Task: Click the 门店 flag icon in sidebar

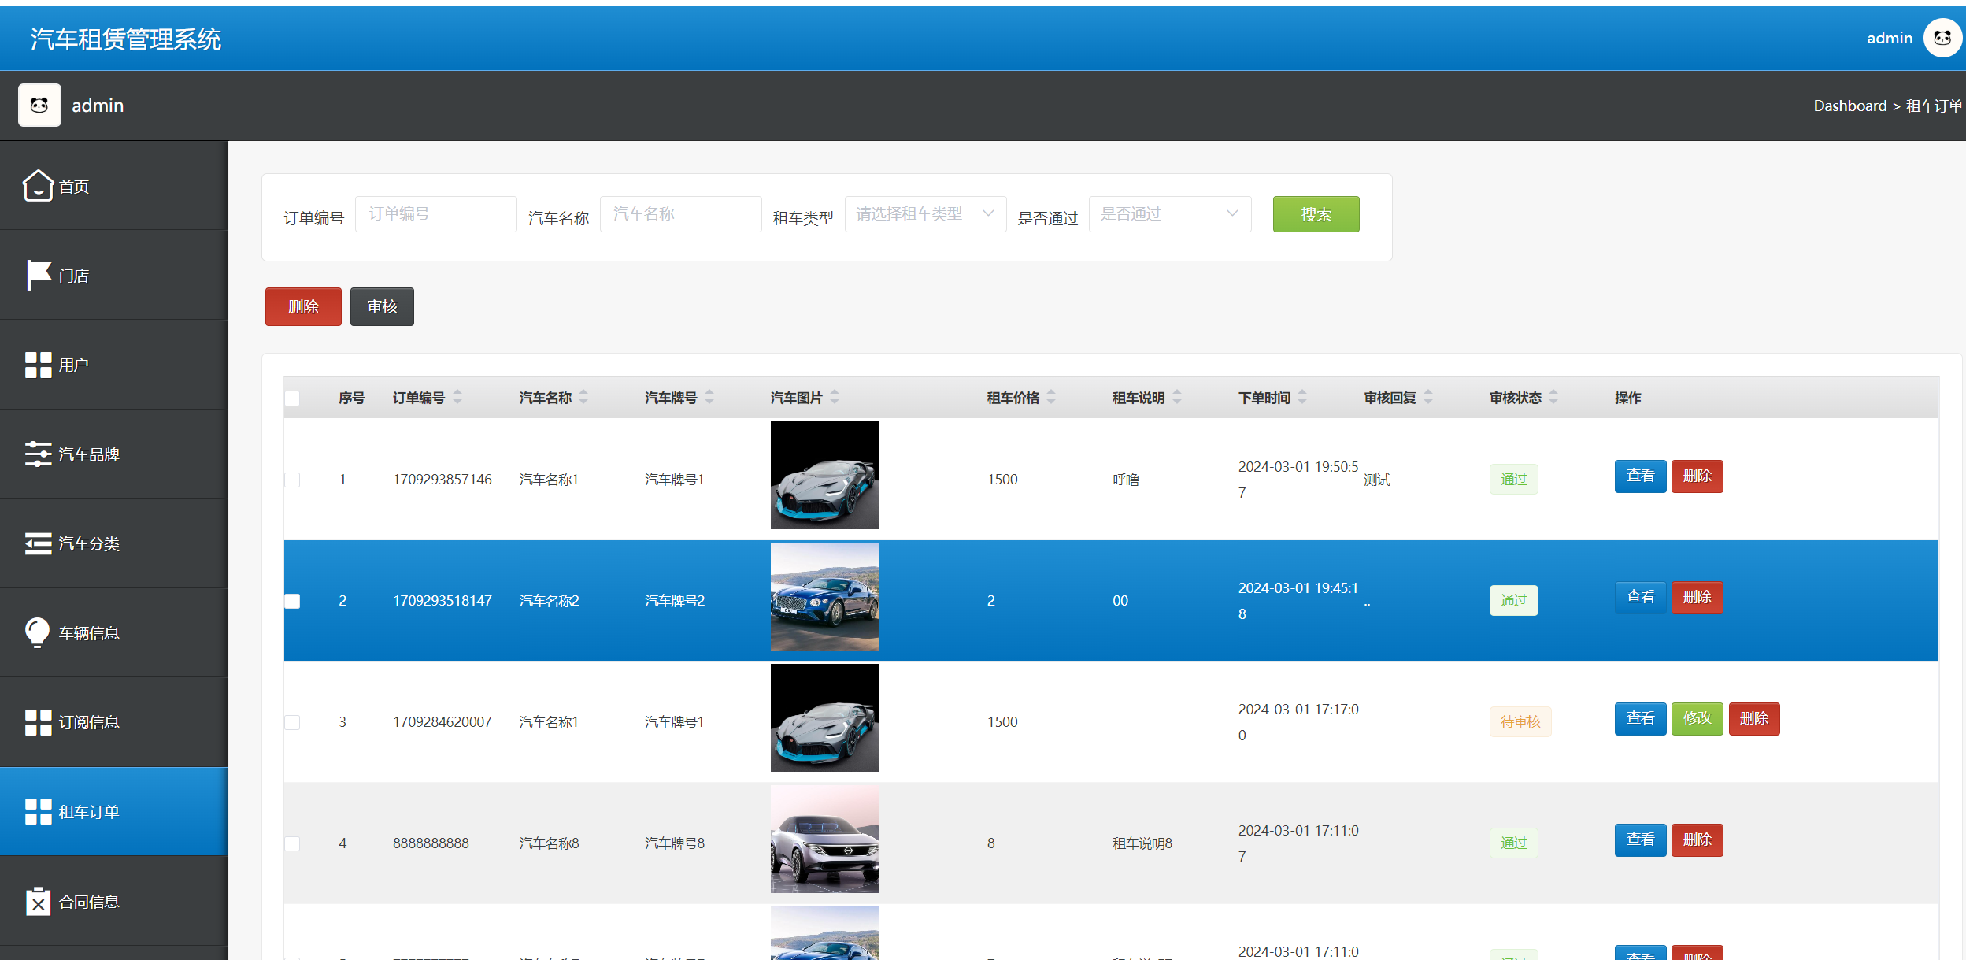Action: point(38,275)
